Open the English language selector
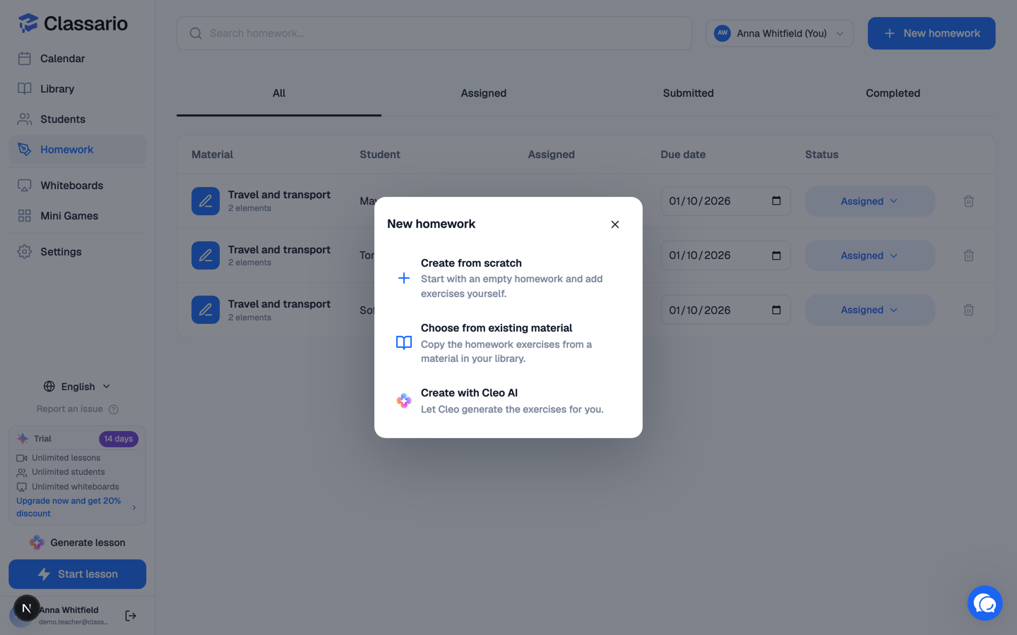Screen dimensions: 1017x635 (x=77, y=387)
